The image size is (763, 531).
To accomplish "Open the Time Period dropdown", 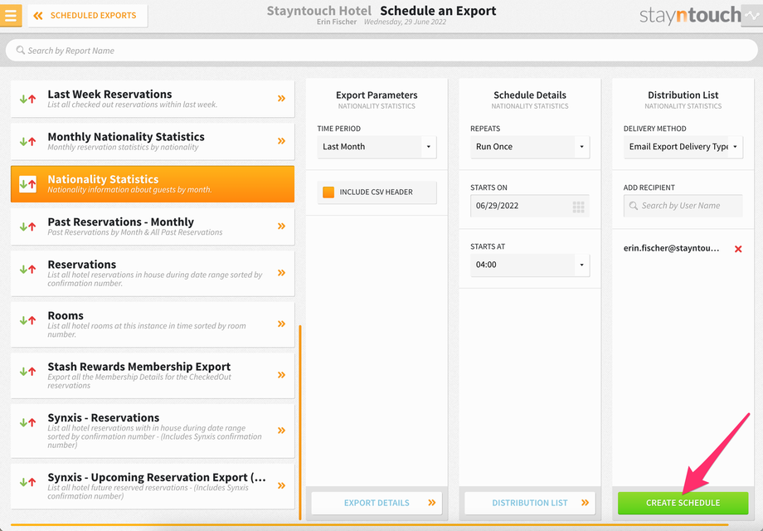I will [x=377, y=147].
